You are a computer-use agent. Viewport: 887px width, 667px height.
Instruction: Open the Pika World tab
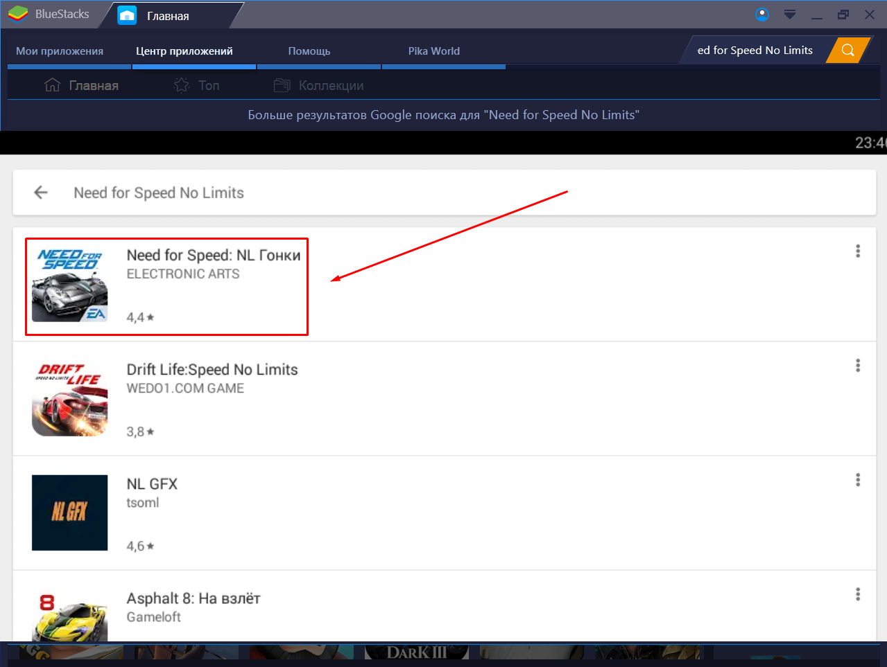(434, 51)
